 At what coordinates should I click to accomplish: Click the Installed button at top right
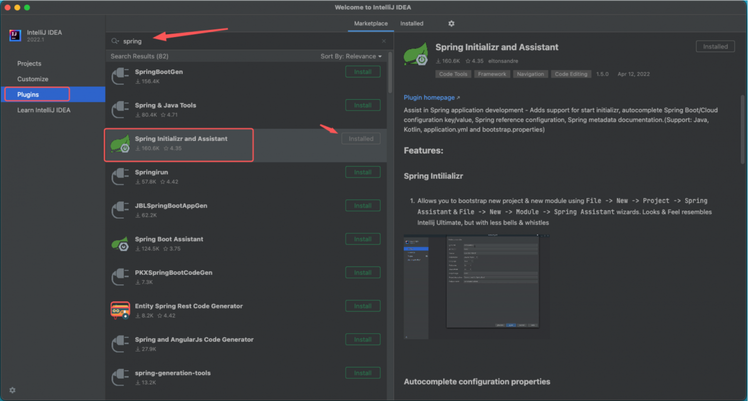point(715,46)
